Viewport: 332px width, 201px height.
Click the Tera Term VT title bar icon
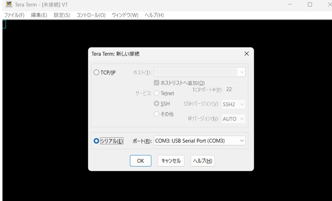pos(9,4)
